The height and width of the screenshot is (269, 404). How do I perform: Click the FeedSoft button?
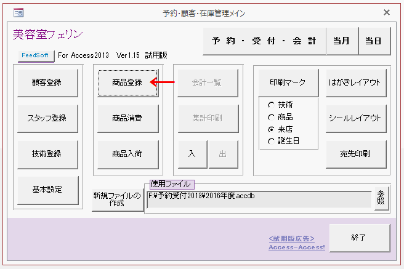pos(36,55)
